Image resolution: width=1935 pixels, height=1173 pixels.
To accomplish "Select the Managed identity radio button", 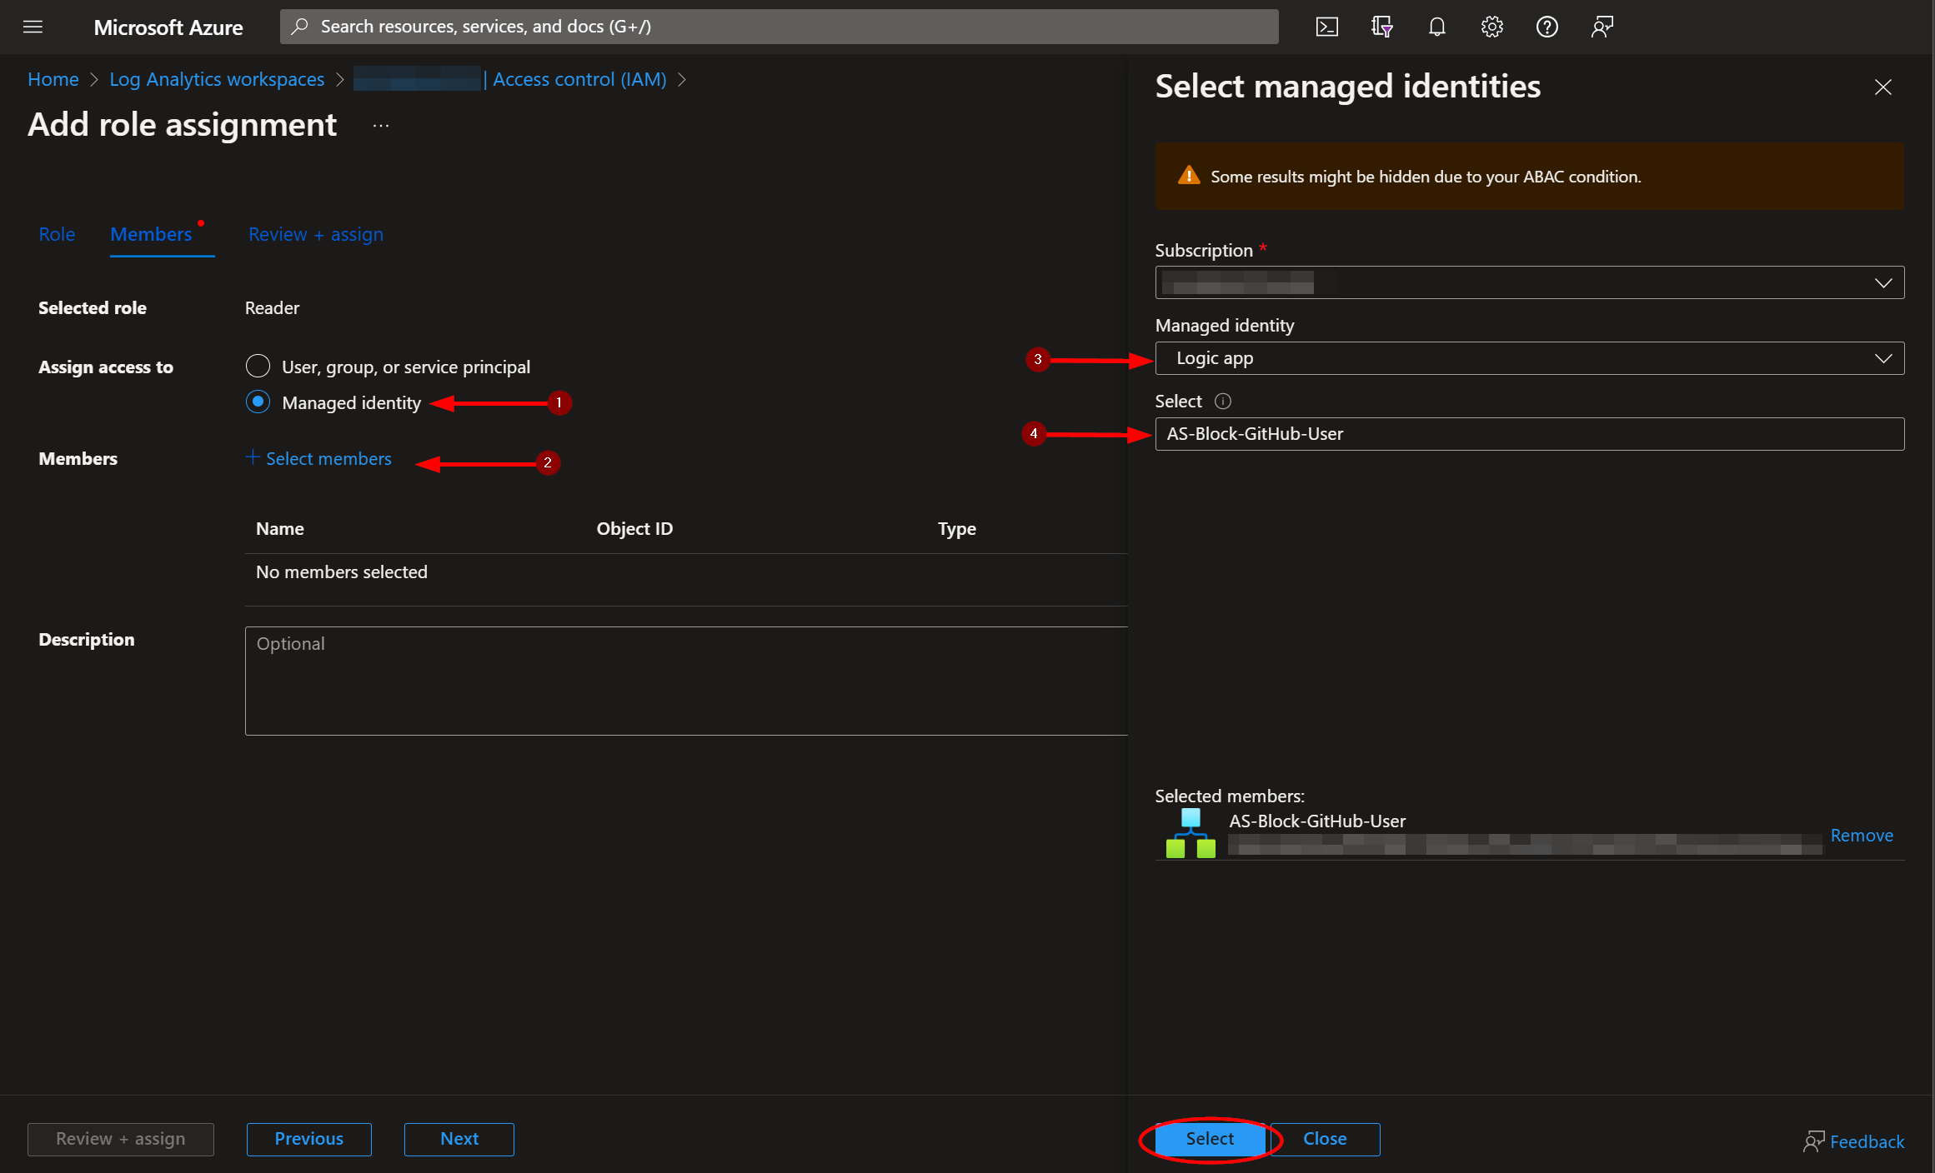I will click(x=258, y=402).
